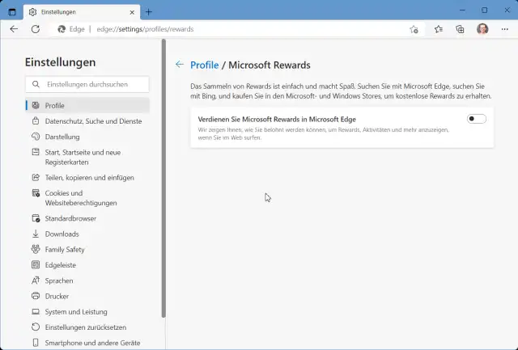Image resolution: width=518 pixels, height=350 pixels.
Task: Select Edgeleiste in sidebar
Action: [87, 265]
